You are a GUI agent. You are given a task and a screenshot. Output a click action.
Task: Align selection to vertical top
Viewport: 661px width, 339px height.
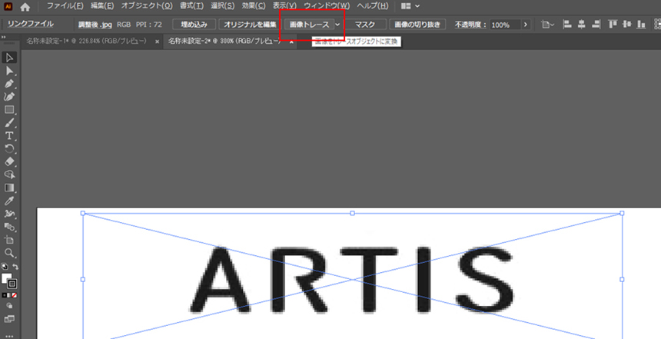[613, 25]
